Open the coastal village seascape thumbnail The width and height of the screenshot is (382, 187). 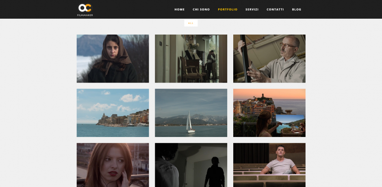[x=113, y=113]
